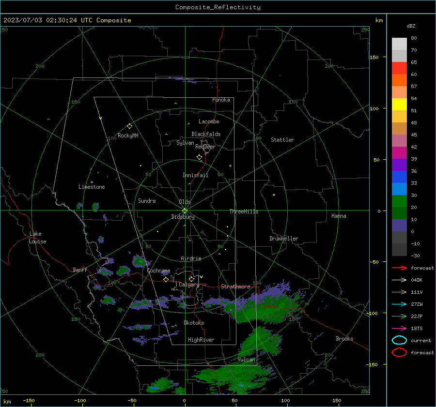Click the green 22JP arrow in legend
436x407 pixels.
point(399,316)
